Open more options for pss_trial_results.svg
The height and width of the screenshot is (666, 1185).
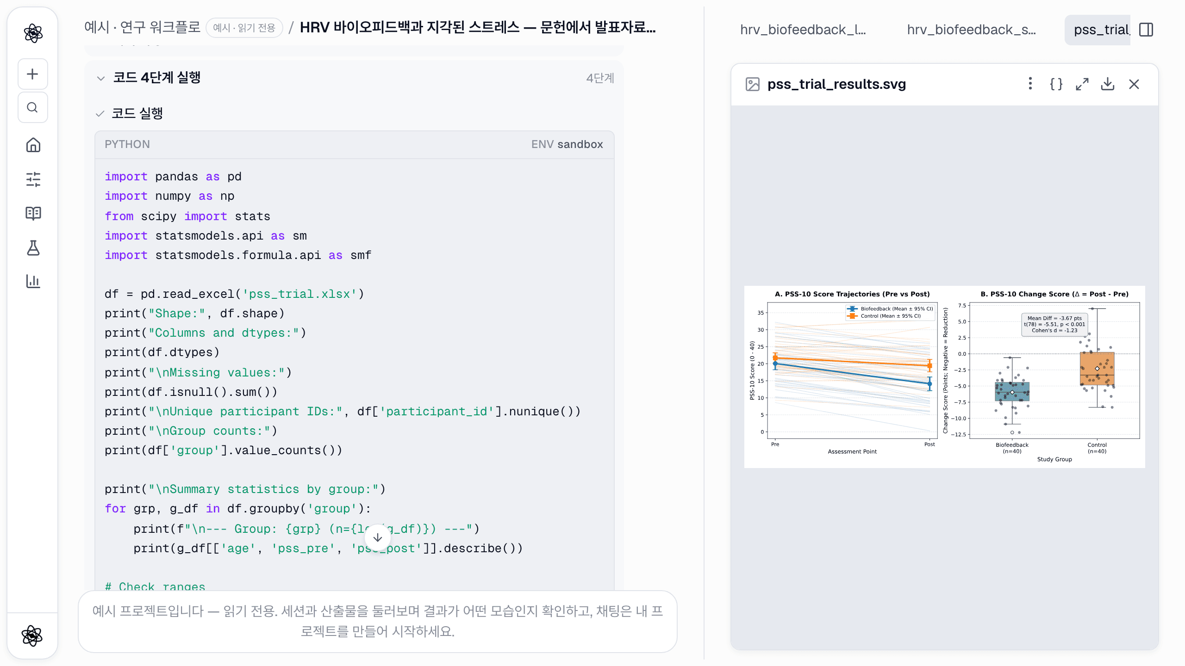tap(1030, 84)
